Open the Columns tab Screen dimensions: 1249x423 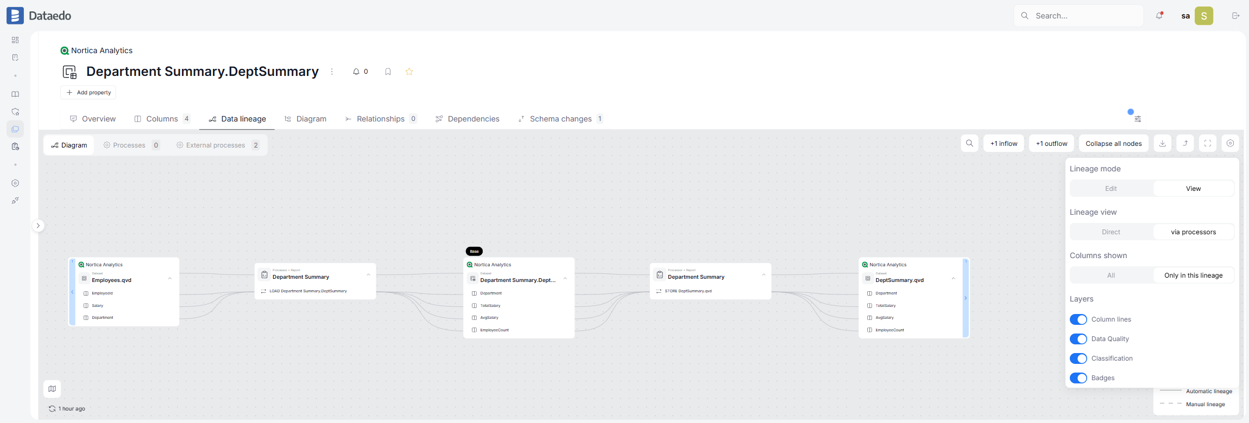tap(162, 119)
